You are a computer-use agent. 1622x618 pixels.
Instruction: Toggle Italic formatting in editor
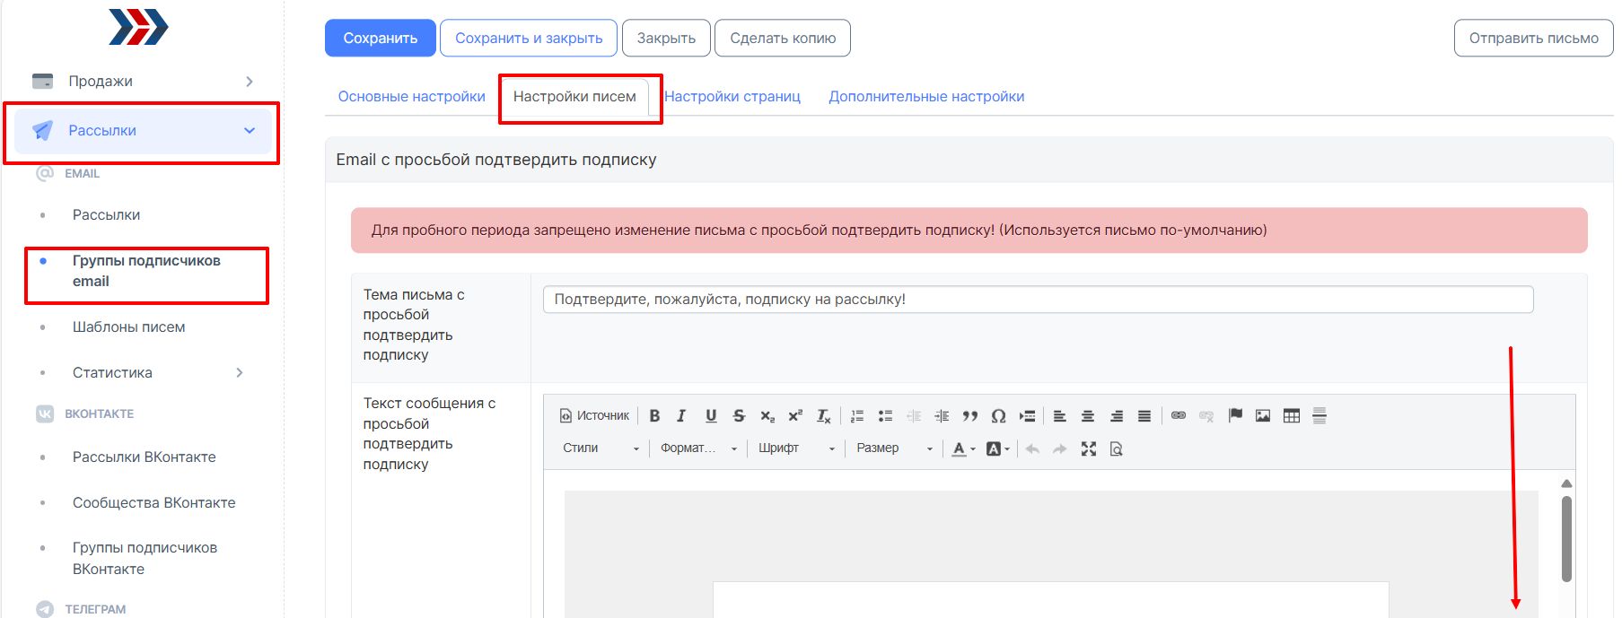tap(681, 416)
